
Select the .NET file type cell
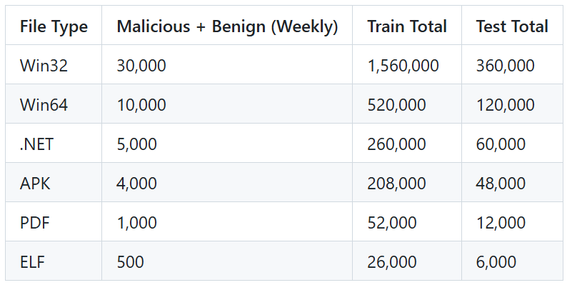click(37, 144)
